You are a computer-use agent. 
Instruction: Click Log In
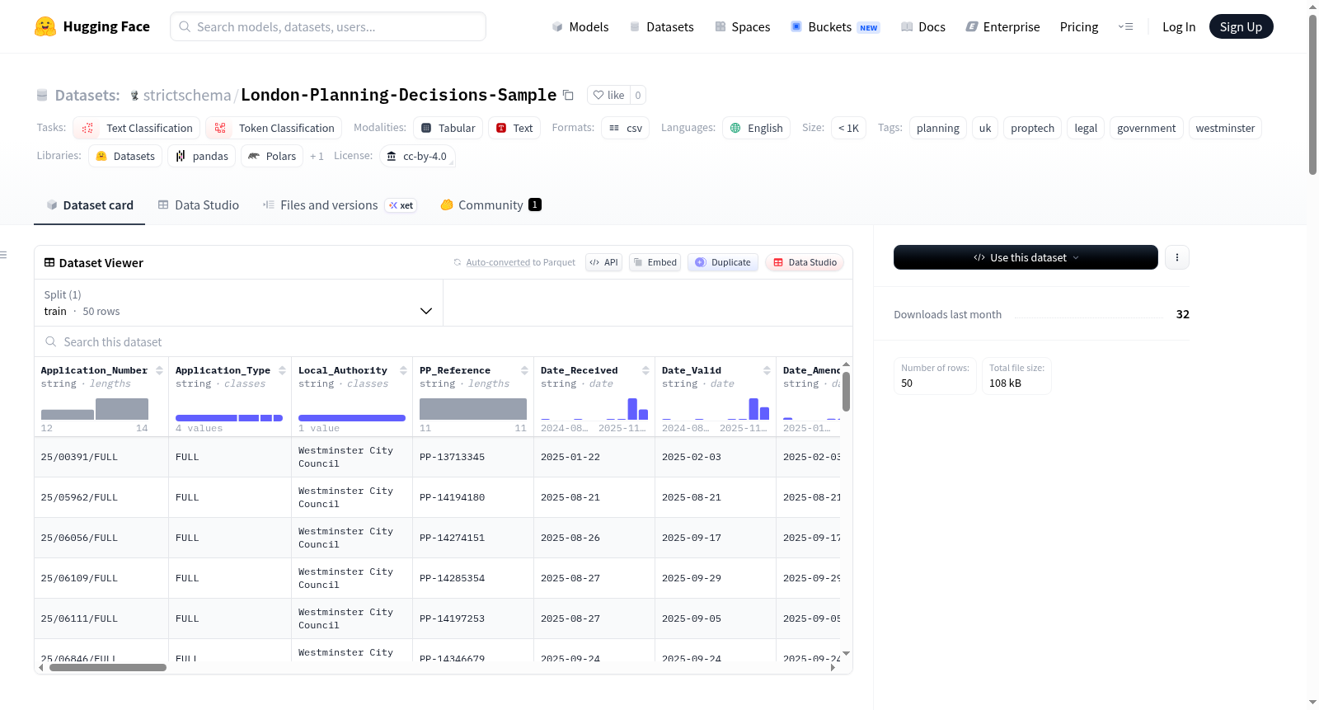click(1178, 26)
